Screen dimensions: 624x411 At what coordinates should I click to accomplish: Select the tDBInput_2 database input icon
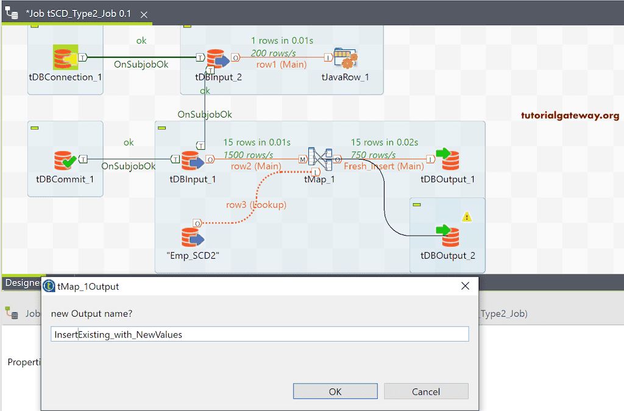(218, 57)
